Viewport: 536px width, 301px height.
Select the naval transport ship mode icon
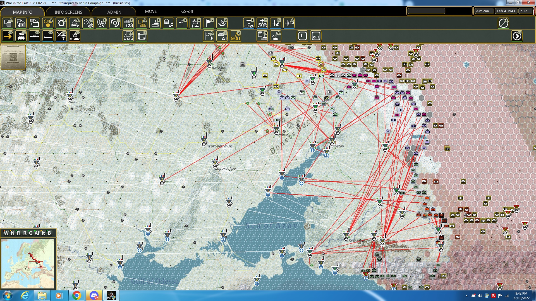pyautogui.click(x=34, y=36)
